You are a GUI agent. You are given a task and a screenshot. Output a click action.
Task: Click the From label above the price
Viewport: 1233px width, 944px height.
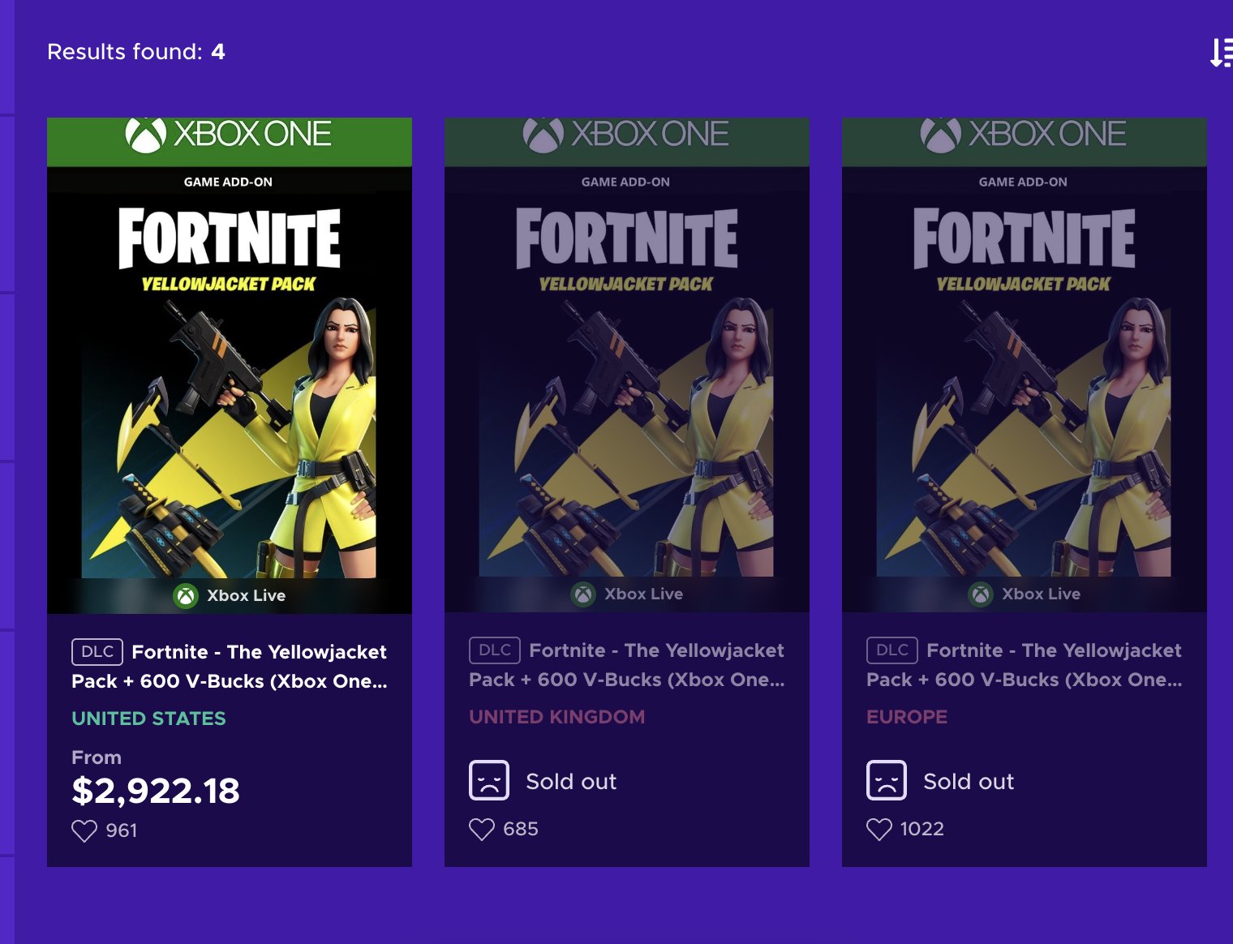coord(97,757)
